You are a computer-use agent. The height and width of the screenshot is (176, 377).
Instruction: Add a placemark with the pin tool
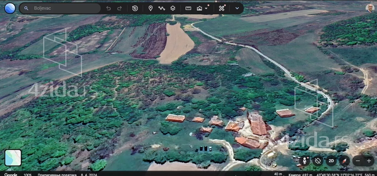[150, 8]
